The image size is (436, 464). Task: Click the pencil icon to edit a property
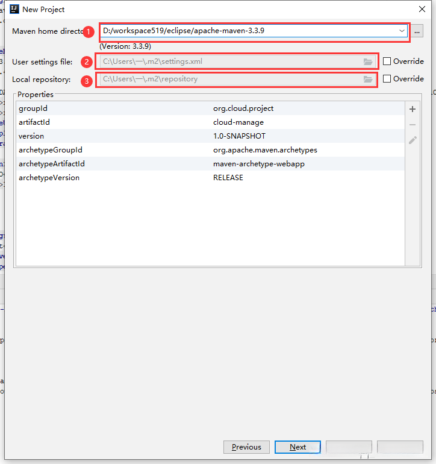413,140
